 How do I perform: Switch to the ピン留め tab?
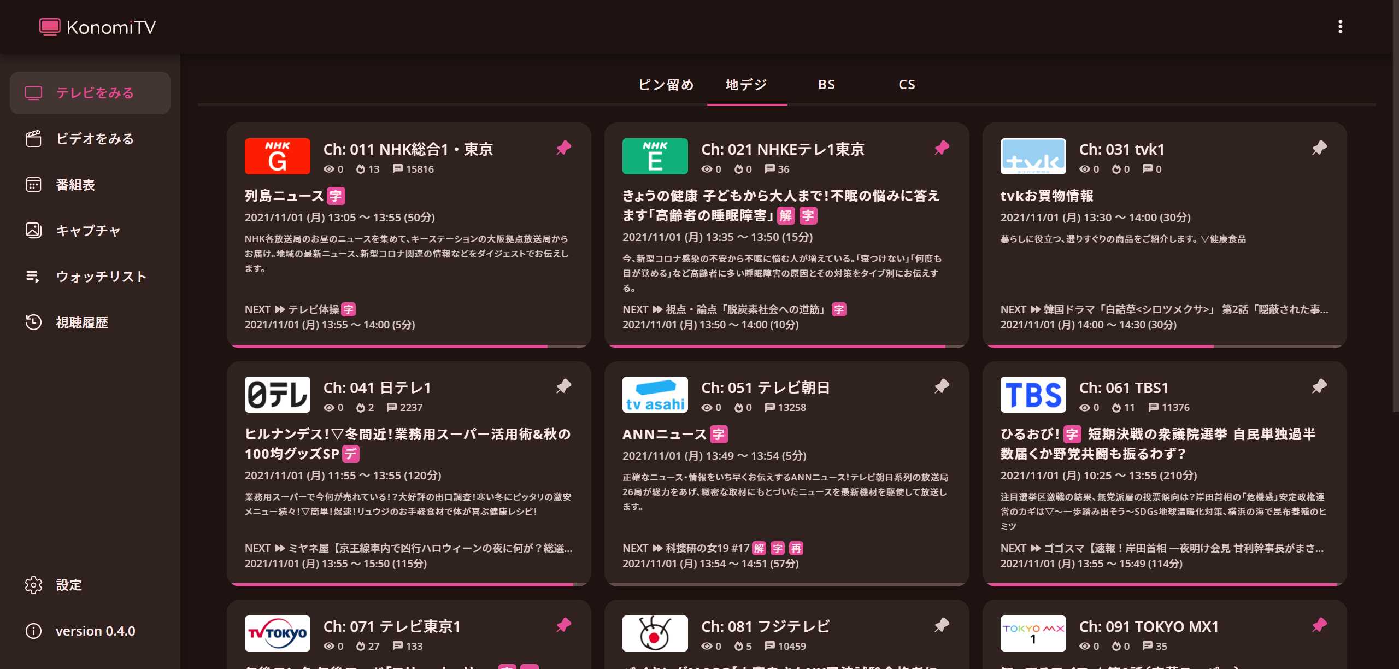667,85
